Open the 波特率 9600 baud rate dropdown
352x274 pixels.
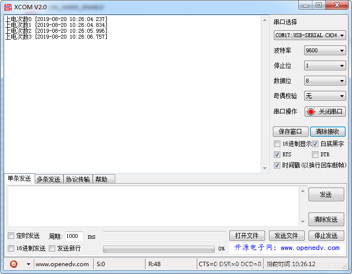point(325,50)
